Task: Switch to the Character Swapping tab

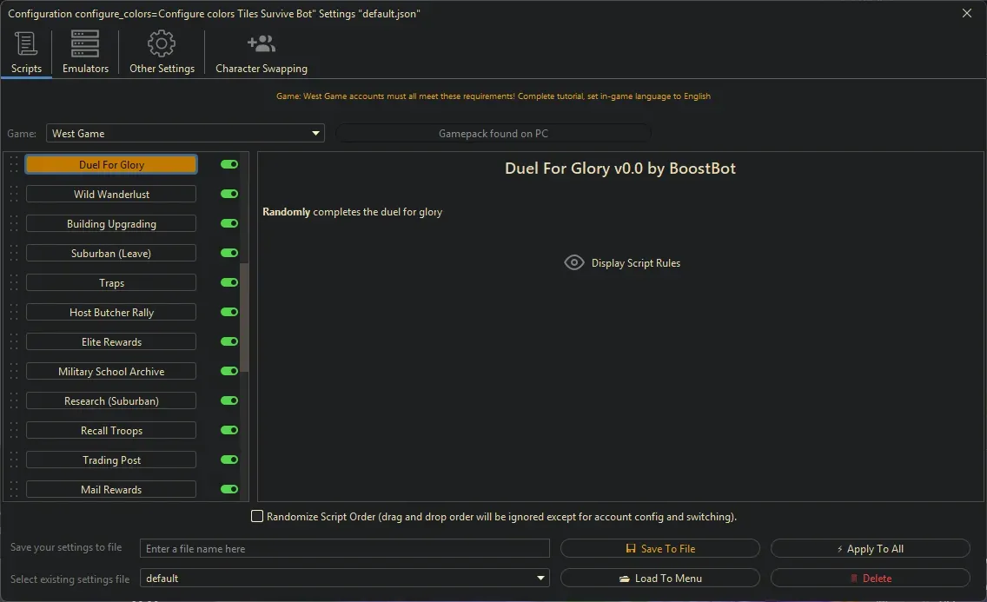Action: (261, 52)
